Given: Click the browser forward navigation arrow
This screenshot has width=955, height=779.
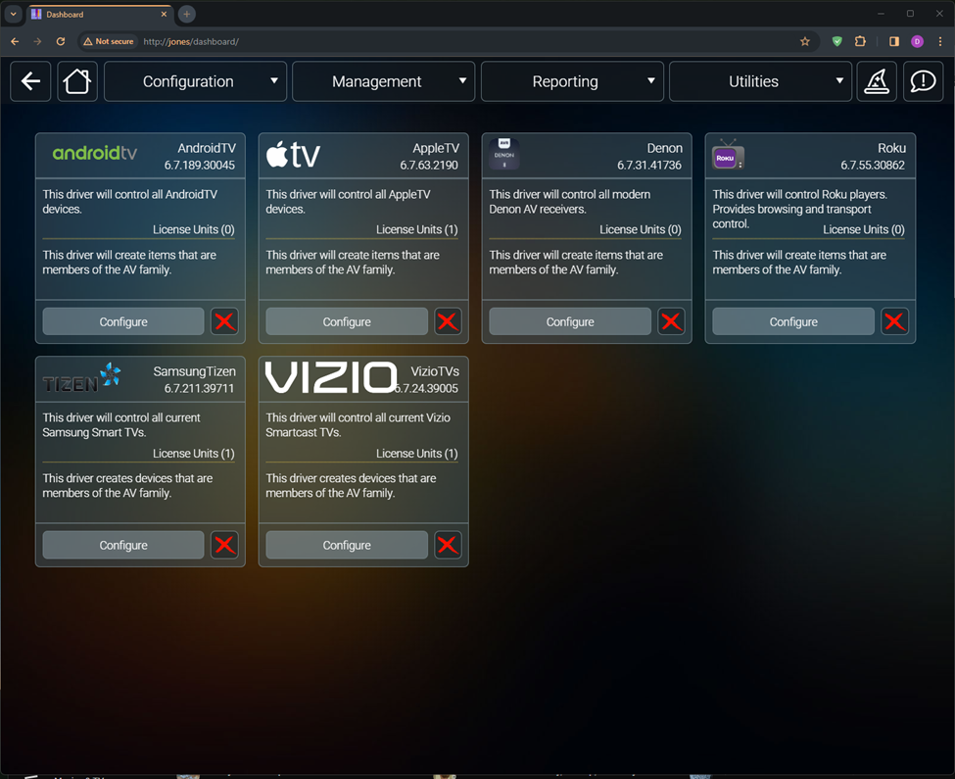Looking at the screenshot, I should (x=38, y=41).
